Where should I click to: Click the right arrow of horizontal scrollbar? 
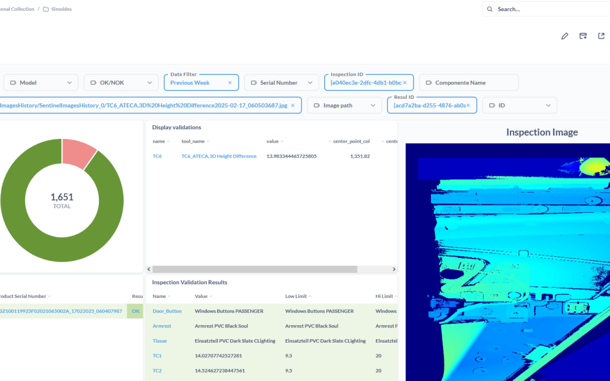click(394, 269)
